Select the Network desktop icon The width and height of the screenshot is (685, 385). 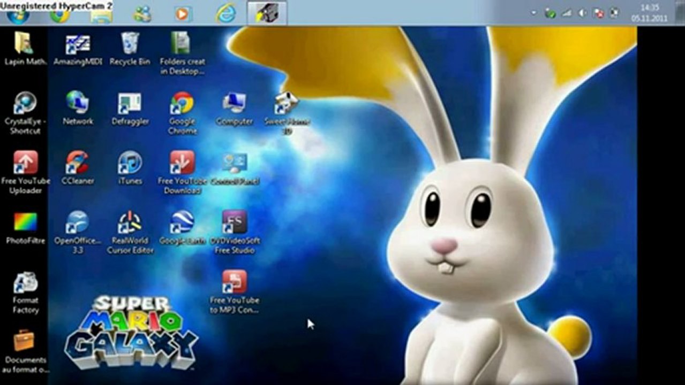pos(78,108)
